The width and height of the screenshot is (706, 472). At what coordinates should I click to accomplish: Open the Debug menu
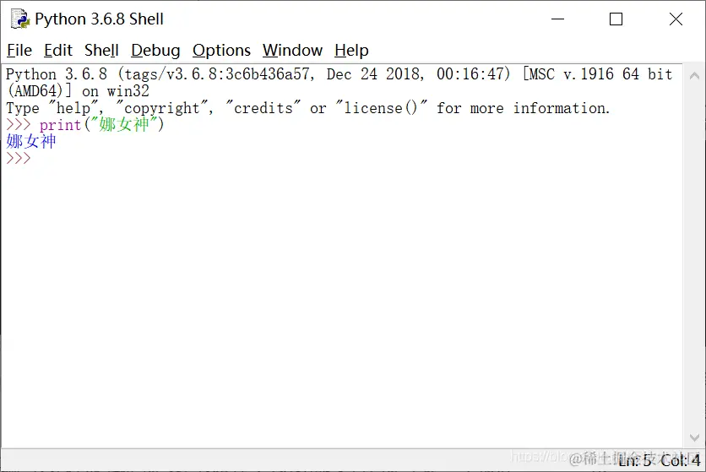tap(155, 50)
